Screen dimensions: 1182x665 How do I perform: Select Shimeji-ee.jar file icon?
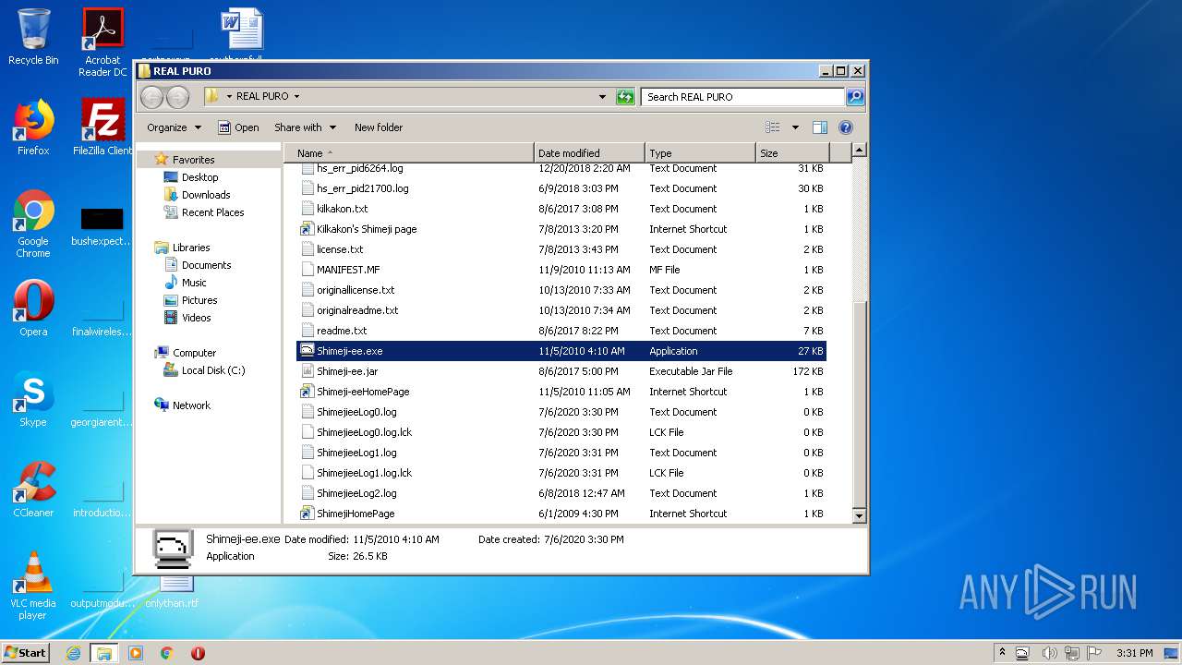(x=308, y=371)
